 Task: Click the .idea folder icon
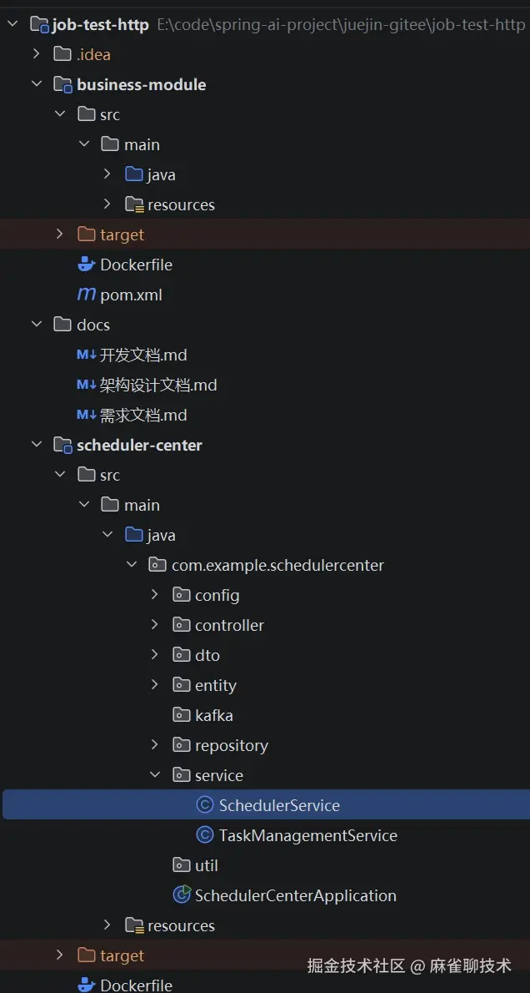pyautogui.click(x=62, y=54)
